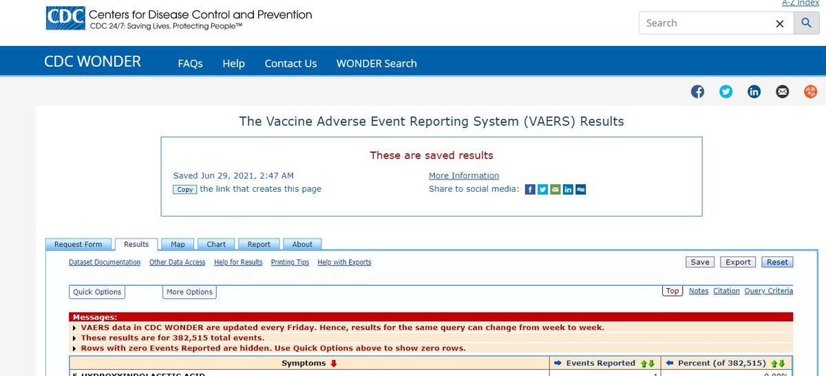Open the About tab
The height and width of the screenshot is (376, 826).
tap(302, 245)
